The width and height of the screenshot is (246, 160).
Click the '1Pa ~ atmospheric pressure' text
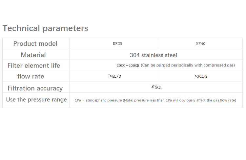[x=98, y=100]
